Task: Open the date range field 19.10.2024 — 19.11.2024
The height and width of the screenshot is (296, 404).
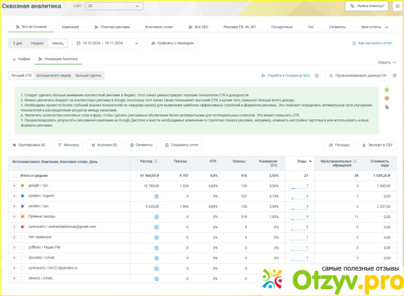Action: click(108, 43)
